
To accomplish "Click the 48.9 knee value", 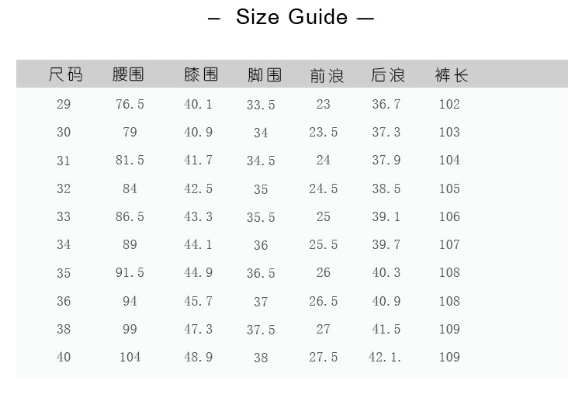I will click(198, 358).
